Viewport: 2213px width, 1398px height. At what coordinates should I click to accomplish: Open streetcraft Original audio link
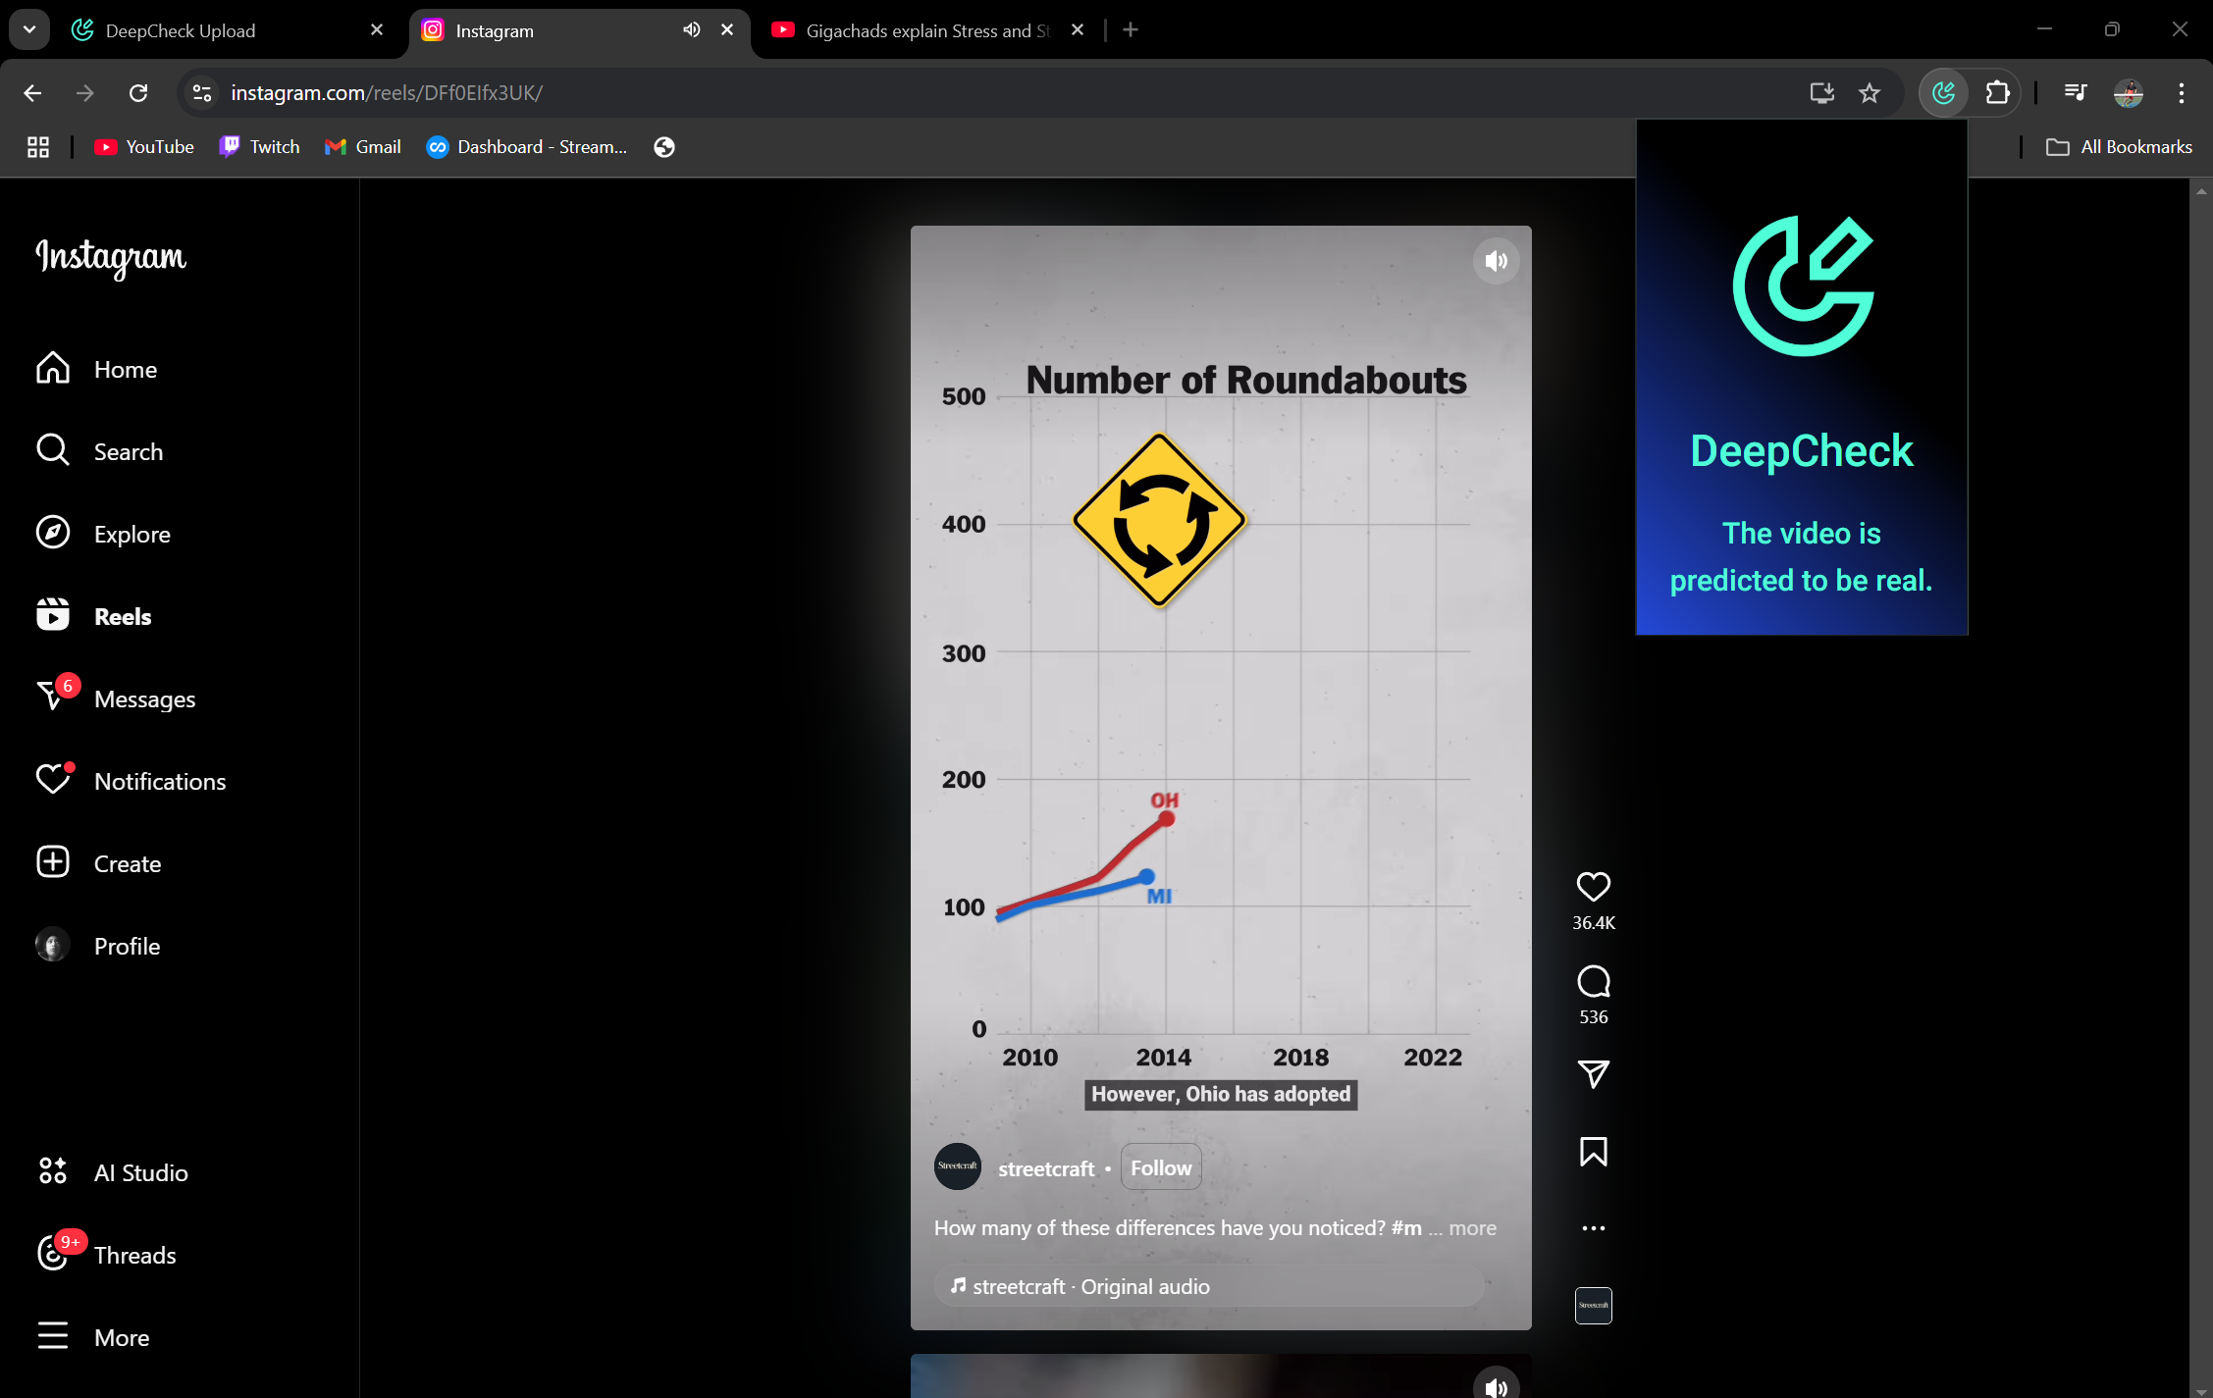pyautogui.click(x=1090, y=1286)
